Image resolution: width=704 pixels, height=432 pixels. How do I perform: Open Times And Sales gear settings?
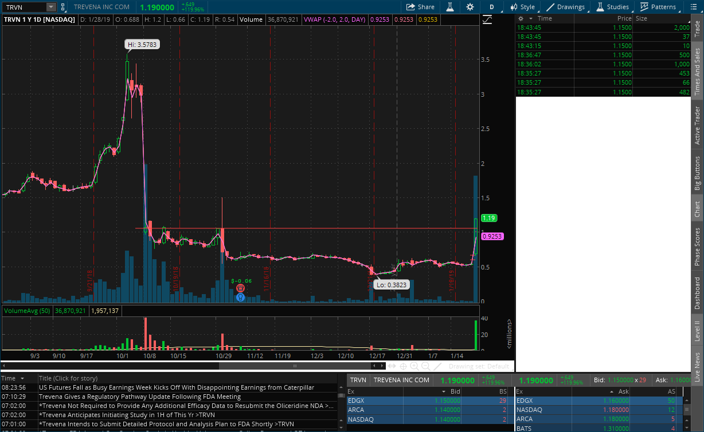click(521, 18)
